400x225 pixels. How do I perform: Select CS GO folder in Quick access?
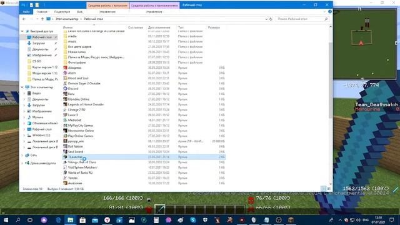[x=37, y=61]
